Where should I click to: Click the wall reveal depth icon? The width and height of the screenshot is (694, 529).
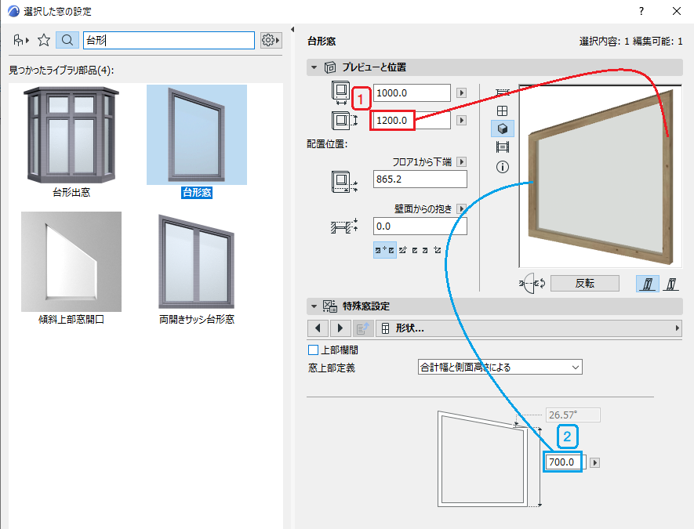click(x=344, y=226)
